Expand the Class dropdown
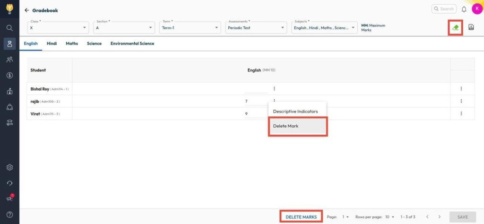This screenshot has height=224, width=484. point(58,28)
